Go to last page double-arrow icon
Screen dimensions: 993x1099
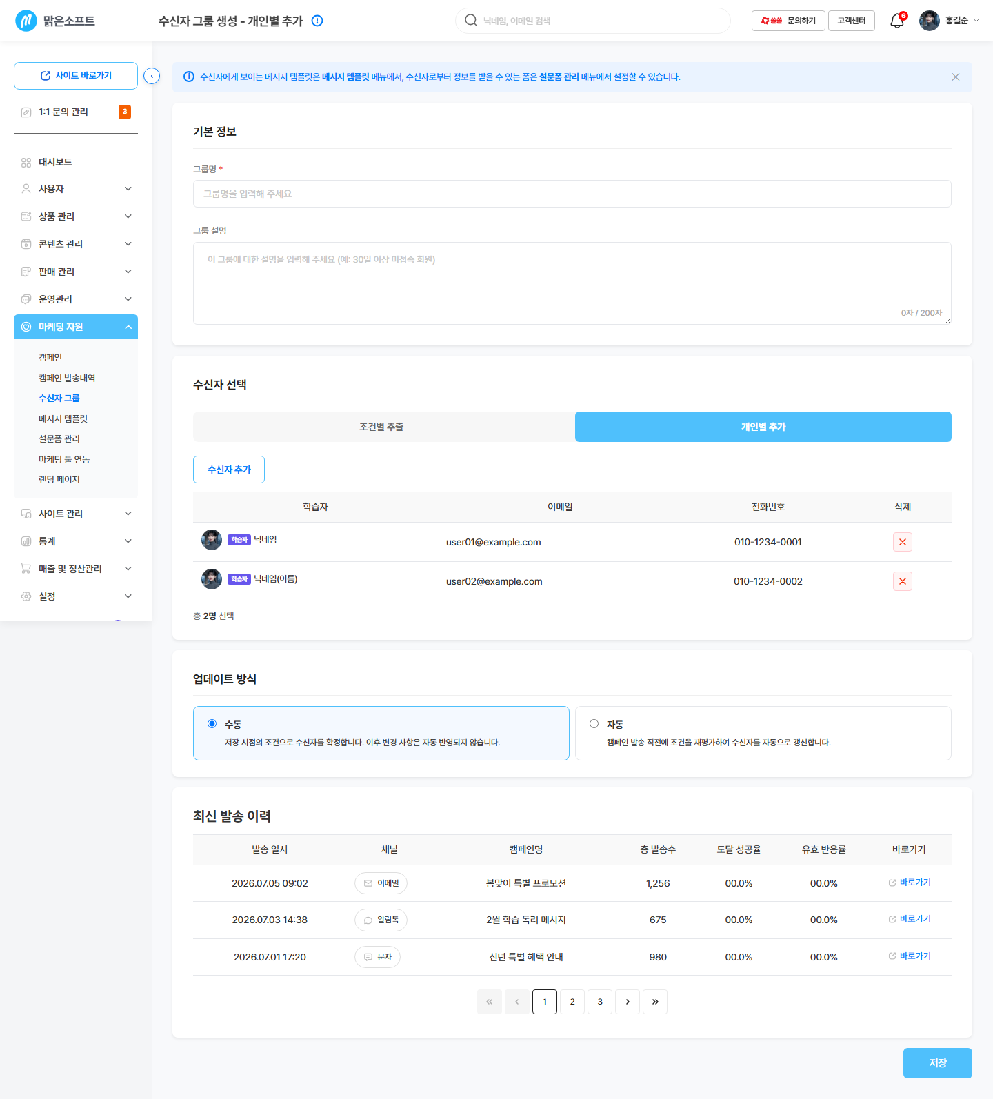pos(655,1002)
